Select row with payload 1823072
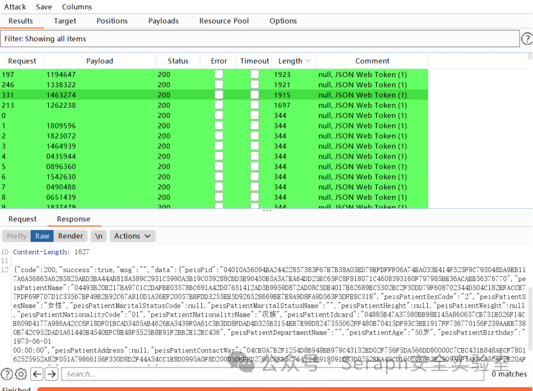The height and width of the screenshot is (391, 533). pos(214,135)
